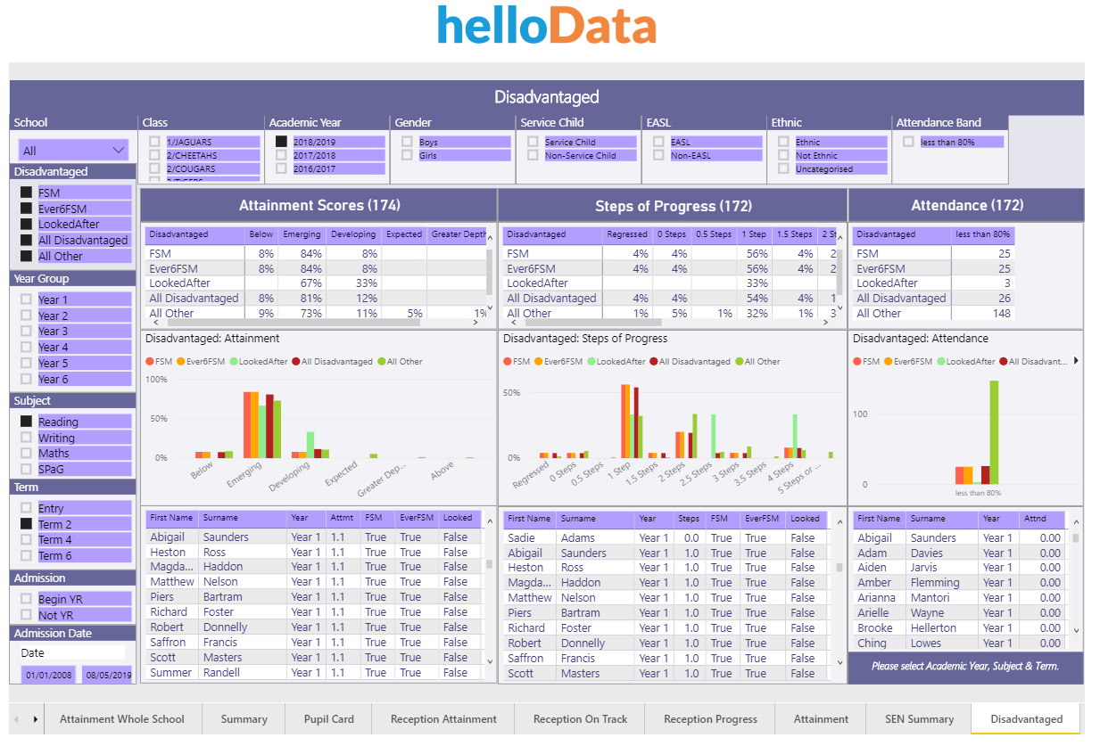Check 2018/2019 in the Academic Year filter
Image resolution: width=1100 pixels, height=746 pixels.
pos(282,141)
